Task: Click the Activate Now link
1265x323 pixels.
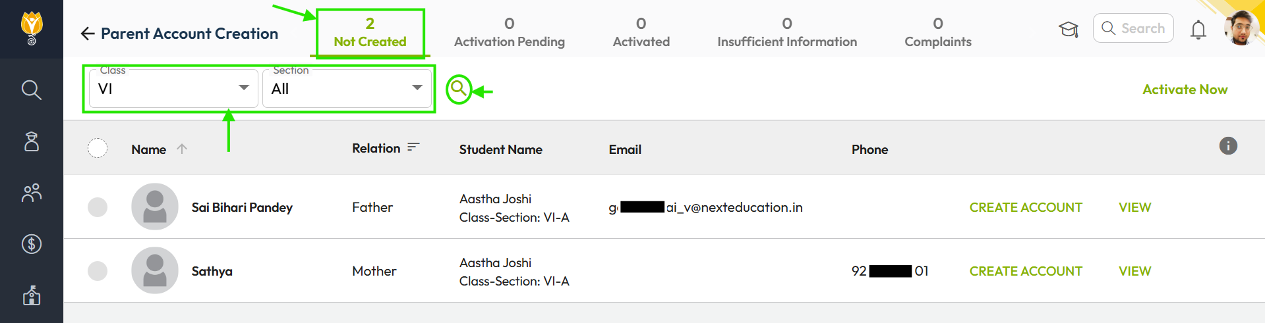Action: coord(1185,89)
